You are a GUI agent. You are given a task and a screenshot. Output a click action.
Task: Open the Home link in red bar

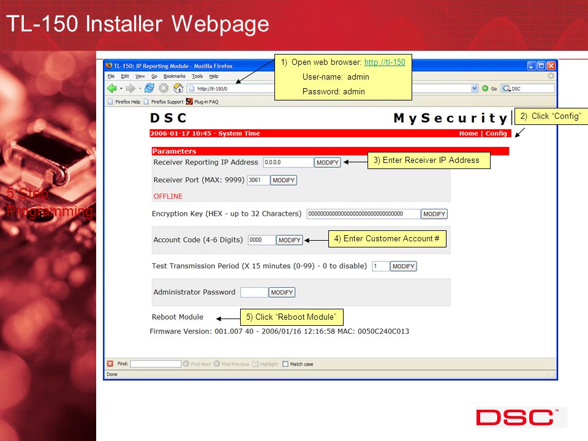(x=469, y=133)
